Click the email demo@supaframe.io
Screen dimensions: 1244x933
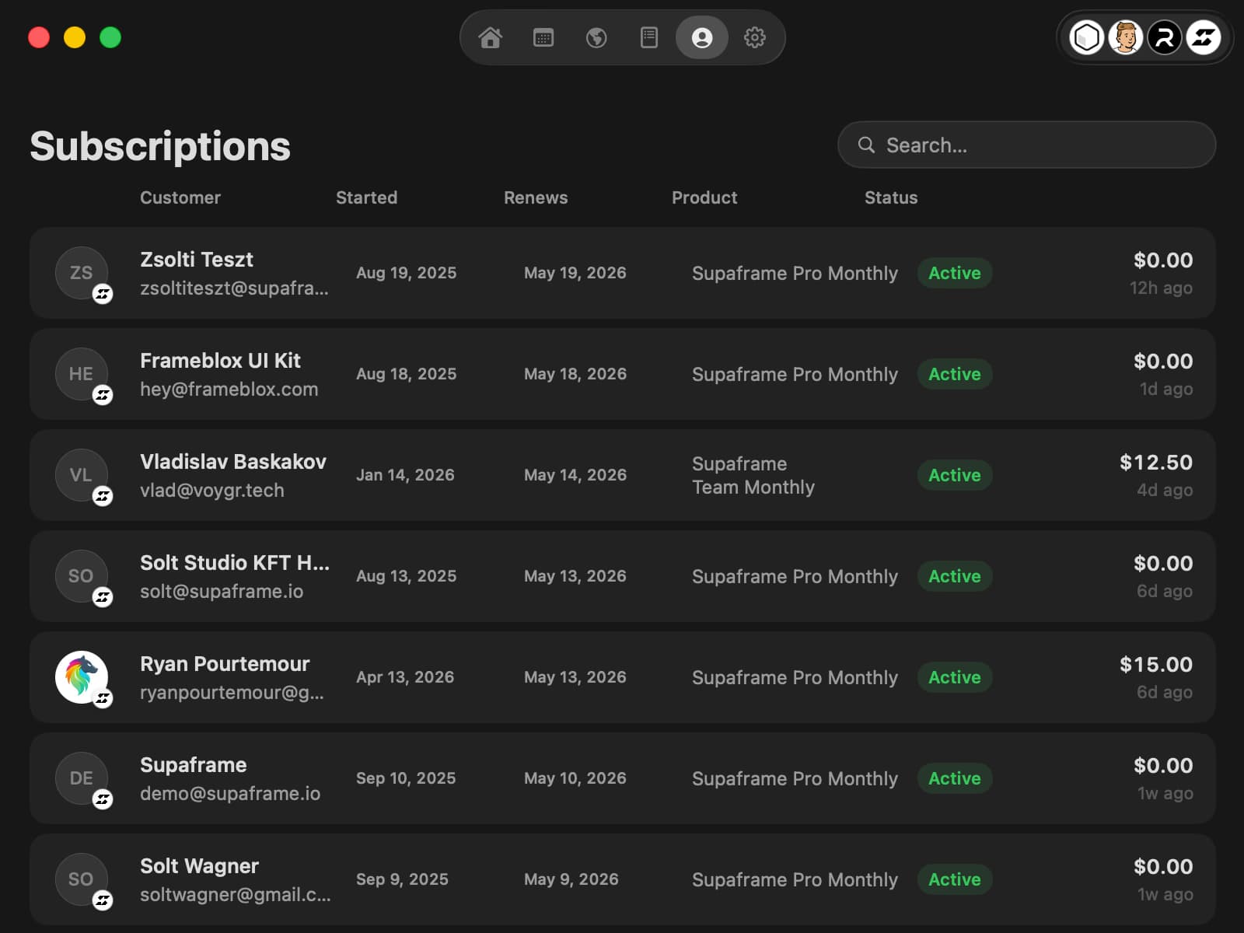click(230, 794)
